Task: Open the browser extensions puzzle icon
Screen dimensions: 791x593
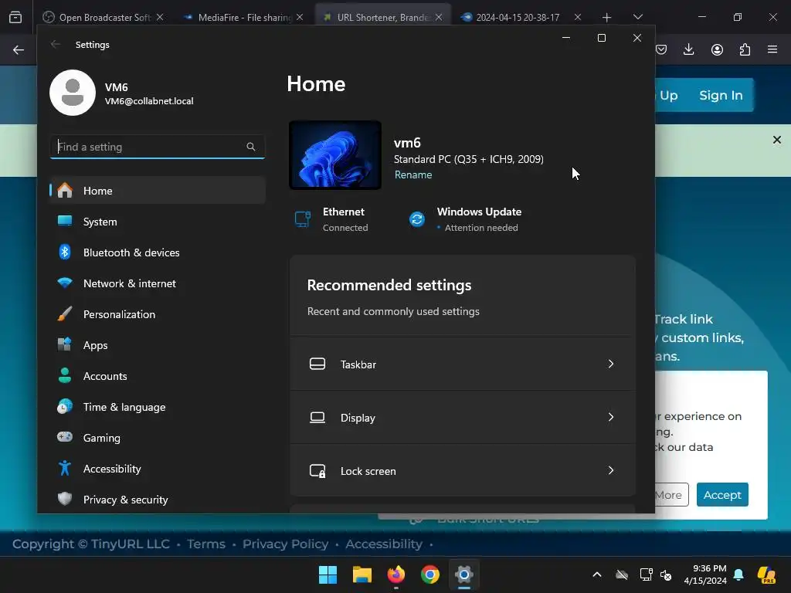Action: click(x=745, y=49)
